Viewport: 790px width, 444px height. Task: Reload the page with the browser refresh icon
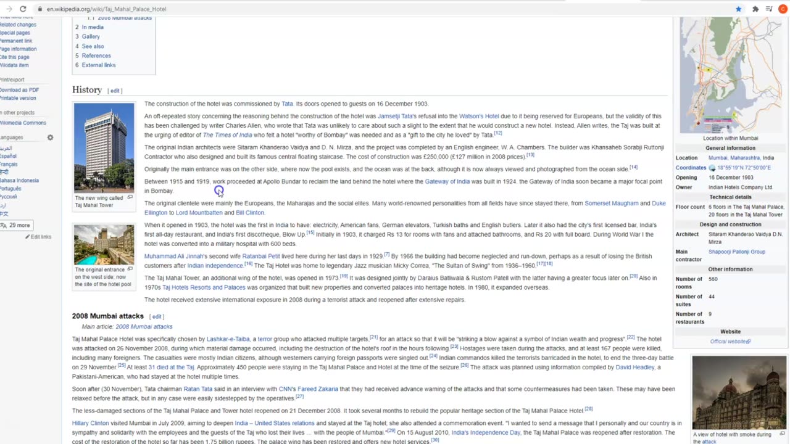pyautogui.click(x=23, y=9)
